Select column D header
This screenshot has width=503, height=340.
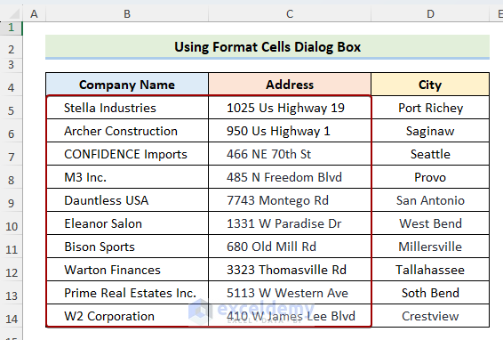[x=430, y=14]
